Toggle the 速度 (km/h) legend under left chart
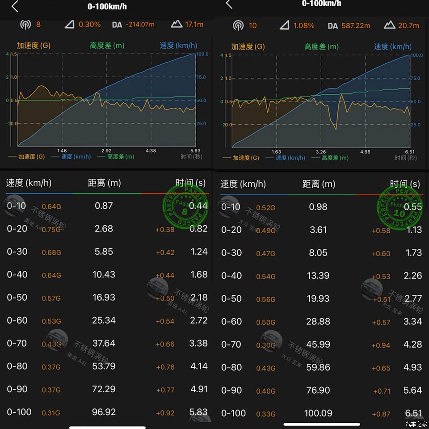Screen dimensions: 429x429 71,157
